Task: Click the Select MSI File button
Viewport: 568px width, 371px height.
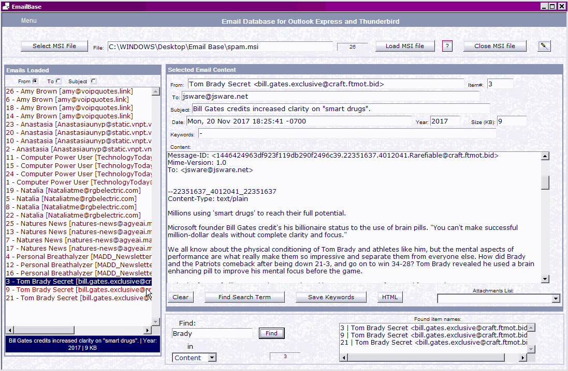Action: (54, 46)
